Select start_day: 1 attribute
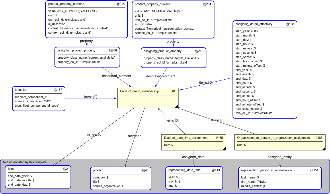Image resolution: width=330 pixels, height=194 pixels. [x=243, y=40]
